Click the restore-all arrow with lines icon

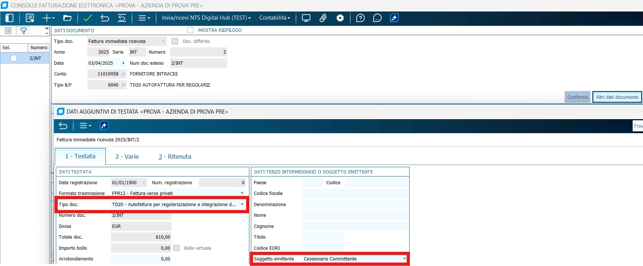point(122,18)
